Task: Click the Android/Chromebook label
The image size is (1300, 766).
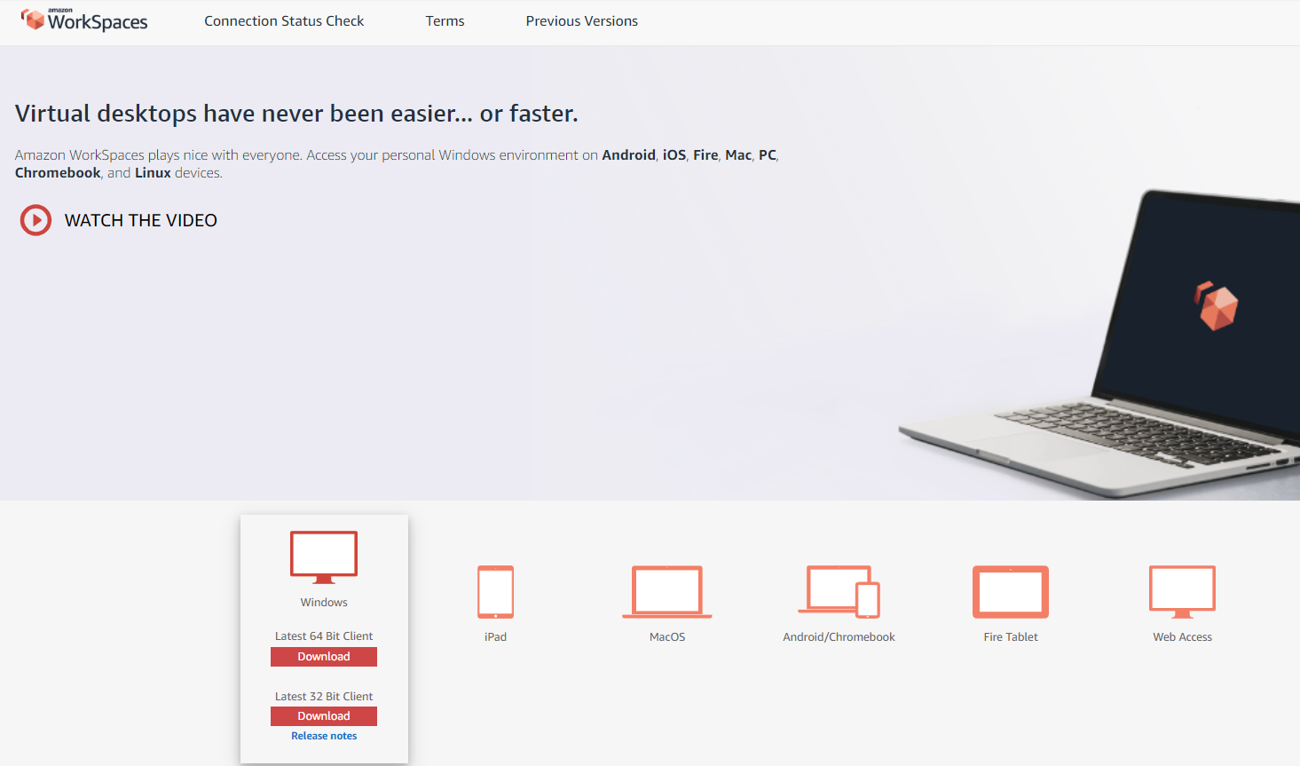Action: (839, 637)
